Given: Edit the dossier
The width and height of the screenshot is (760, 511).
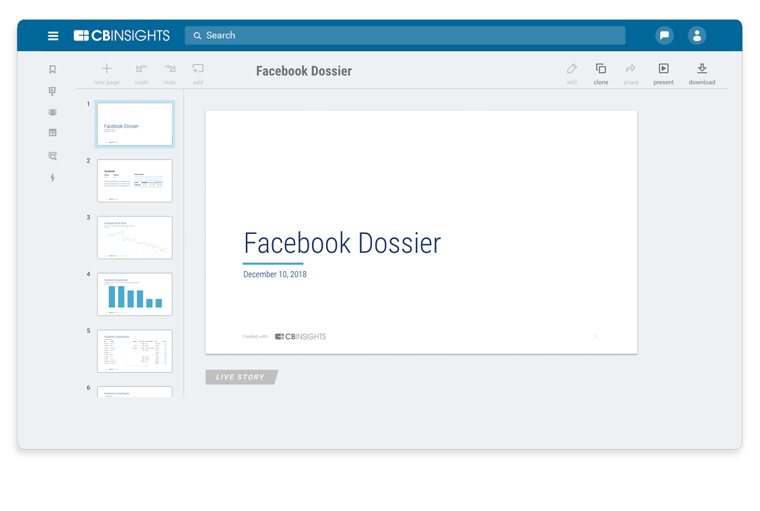Looking at the screenshot, I should pyautogui.click(x=572, y=74).
